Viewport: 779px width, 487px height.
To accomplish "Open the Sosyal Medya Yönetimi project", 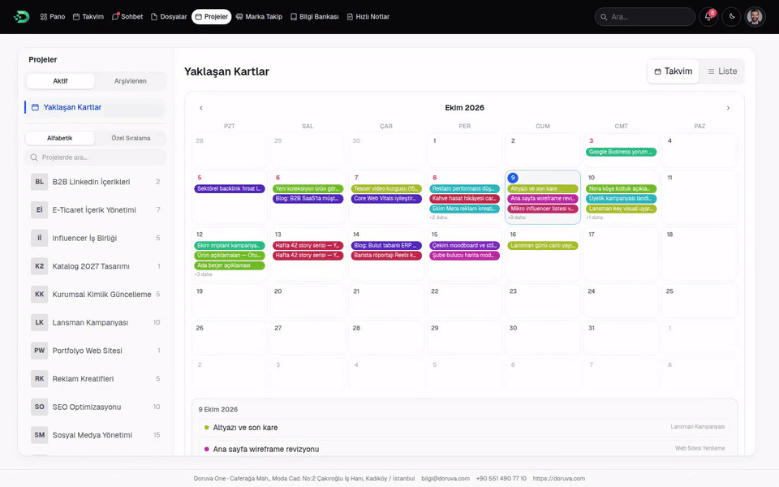I will point(96,435).
